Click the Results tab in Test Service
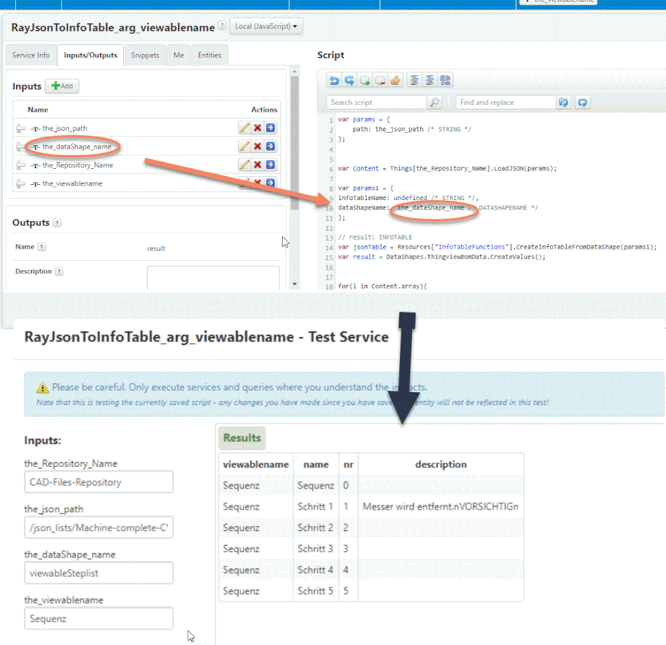666x645 pixels. (242, 438)
